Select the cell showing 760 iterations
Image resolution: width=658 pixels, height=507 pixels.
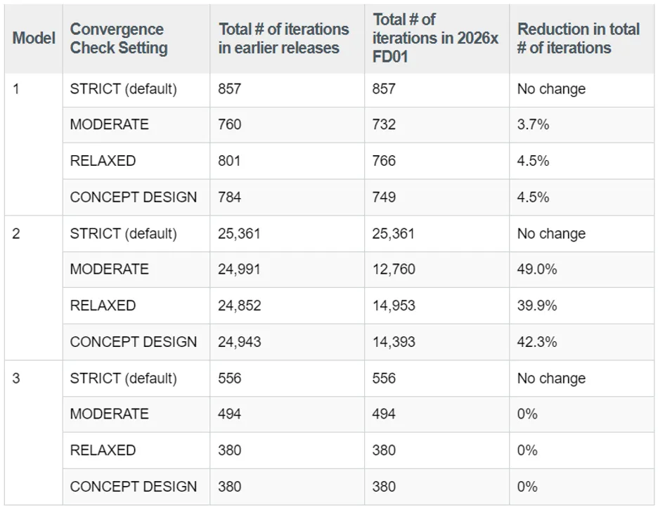230,124
